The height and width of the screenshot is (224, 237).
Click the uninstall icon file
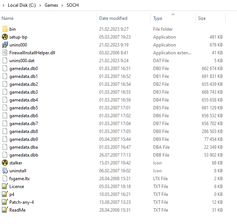click(x=5, y=170)
